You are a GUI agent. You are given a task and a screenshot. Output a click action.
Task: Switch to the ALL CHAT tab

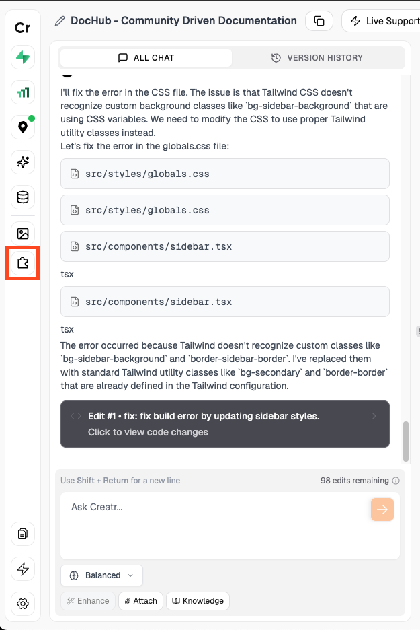point(145,58)
